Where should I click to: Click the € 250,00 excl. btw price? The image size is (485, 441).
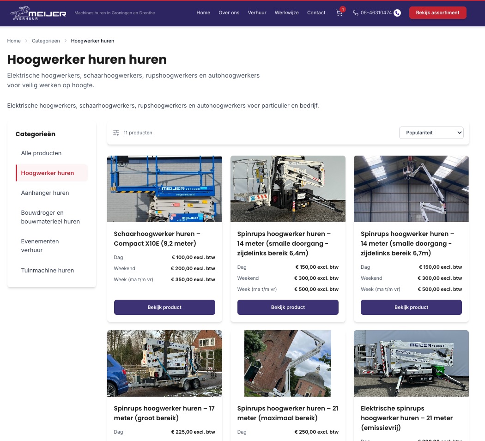(x=316, y=432)
